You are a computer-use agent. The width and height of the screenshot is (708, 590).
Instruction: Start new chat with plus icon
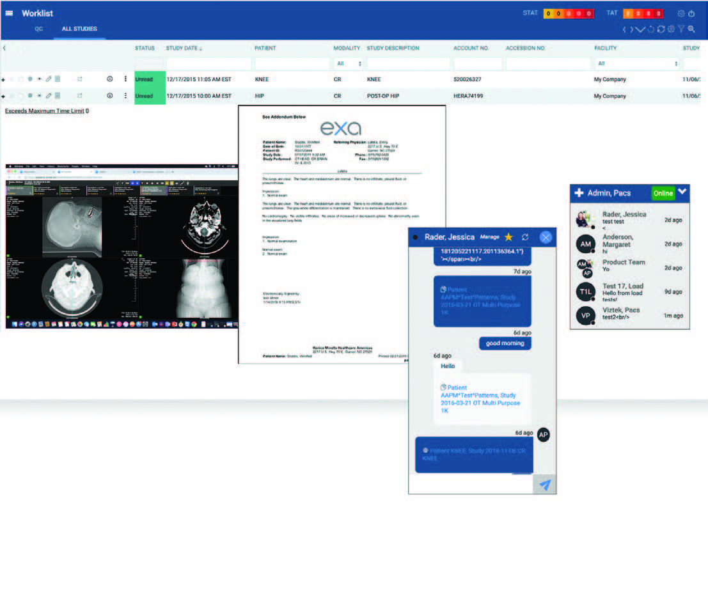click(x=579, y=193)
